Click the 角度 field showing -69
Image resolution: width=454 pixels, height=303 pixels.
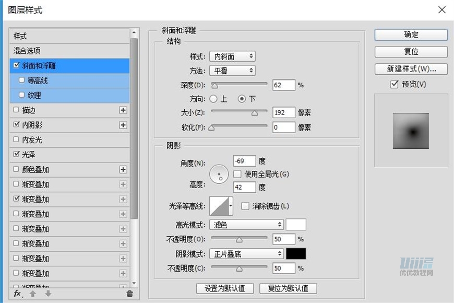point(244,161)
